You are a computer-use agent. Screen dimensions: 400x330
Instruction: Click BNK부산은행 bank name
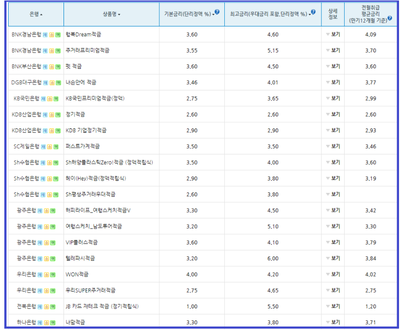26,66
